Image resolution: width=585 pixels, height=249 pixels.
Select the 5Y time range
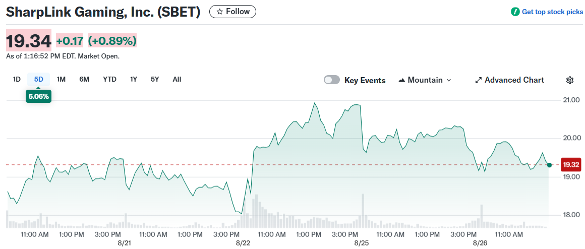click(x=155, y=79)
